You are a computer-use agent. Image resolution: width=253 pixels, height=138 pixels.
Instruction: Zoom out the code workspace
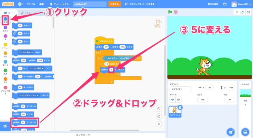(159, 116)
